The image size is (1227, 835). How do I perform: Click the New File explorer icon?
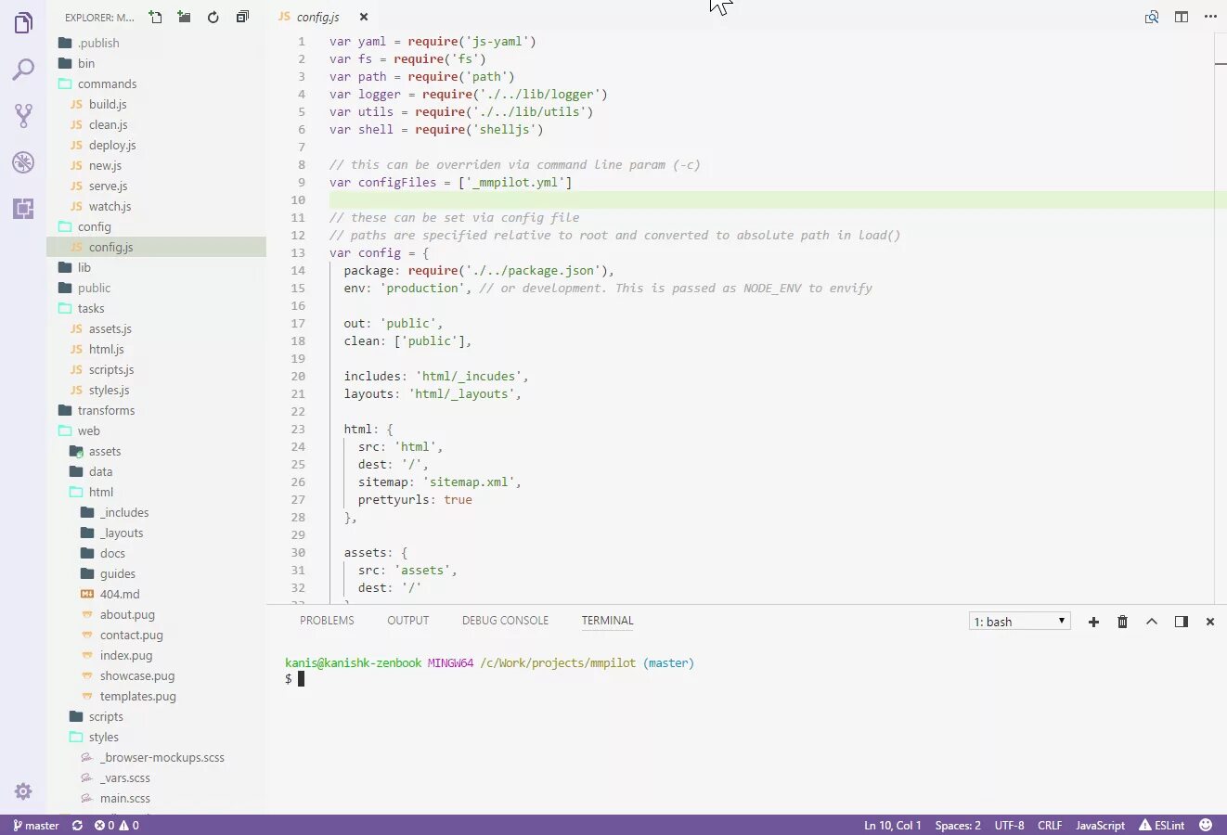point(156,17)
